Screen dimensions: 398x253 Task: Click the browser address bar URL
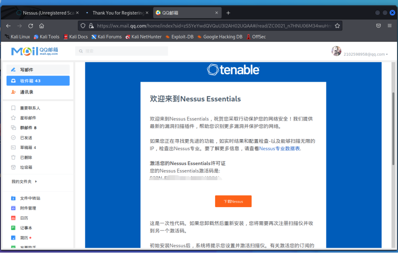pos(214,26)
